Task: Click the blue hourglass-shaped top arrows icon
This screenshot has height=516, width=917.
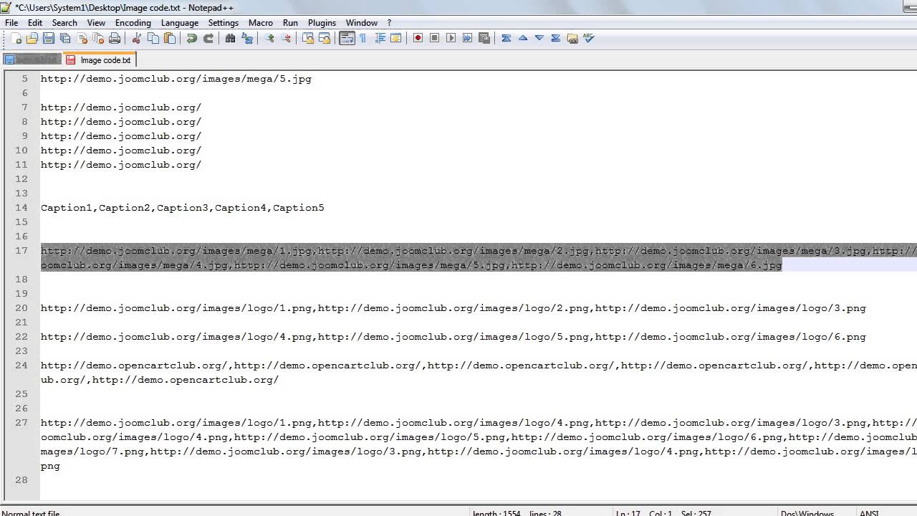Action: pos(506,39)
